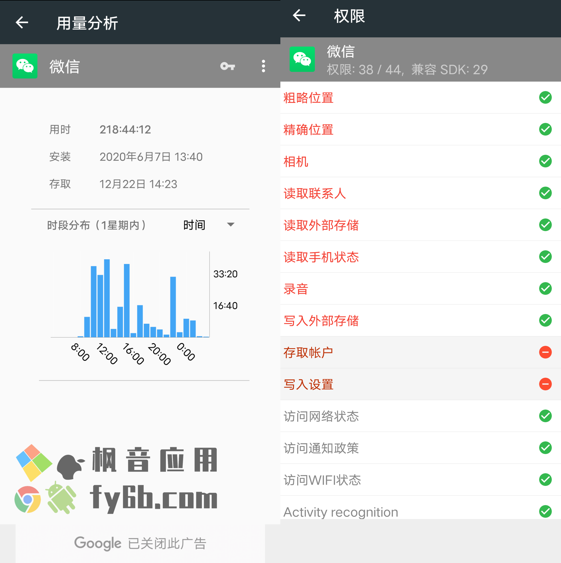
Task: Select the 读取联系人 permission label
Action: point(315,193)
